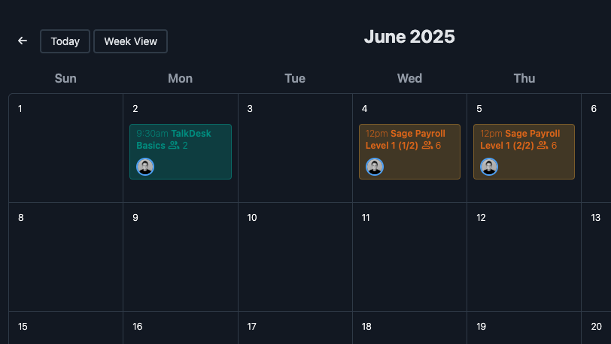Image resolution: width=611 pixels, height=344 pixels.
Task: Click the back arrow icon
Action: (23, 41)
